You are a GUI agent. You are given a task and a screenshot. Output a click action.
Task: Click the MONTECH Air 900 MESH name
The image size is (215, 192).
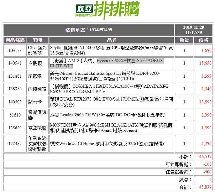click(111, 128)
